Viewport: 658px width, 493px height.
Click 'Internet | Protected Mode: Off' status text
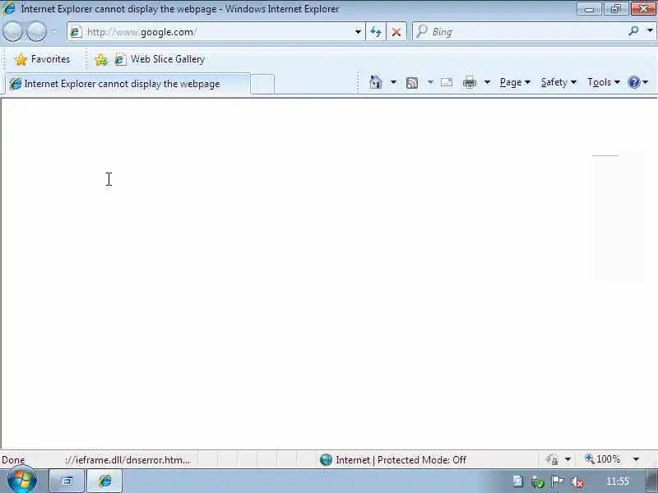click(x=401, y=460)
